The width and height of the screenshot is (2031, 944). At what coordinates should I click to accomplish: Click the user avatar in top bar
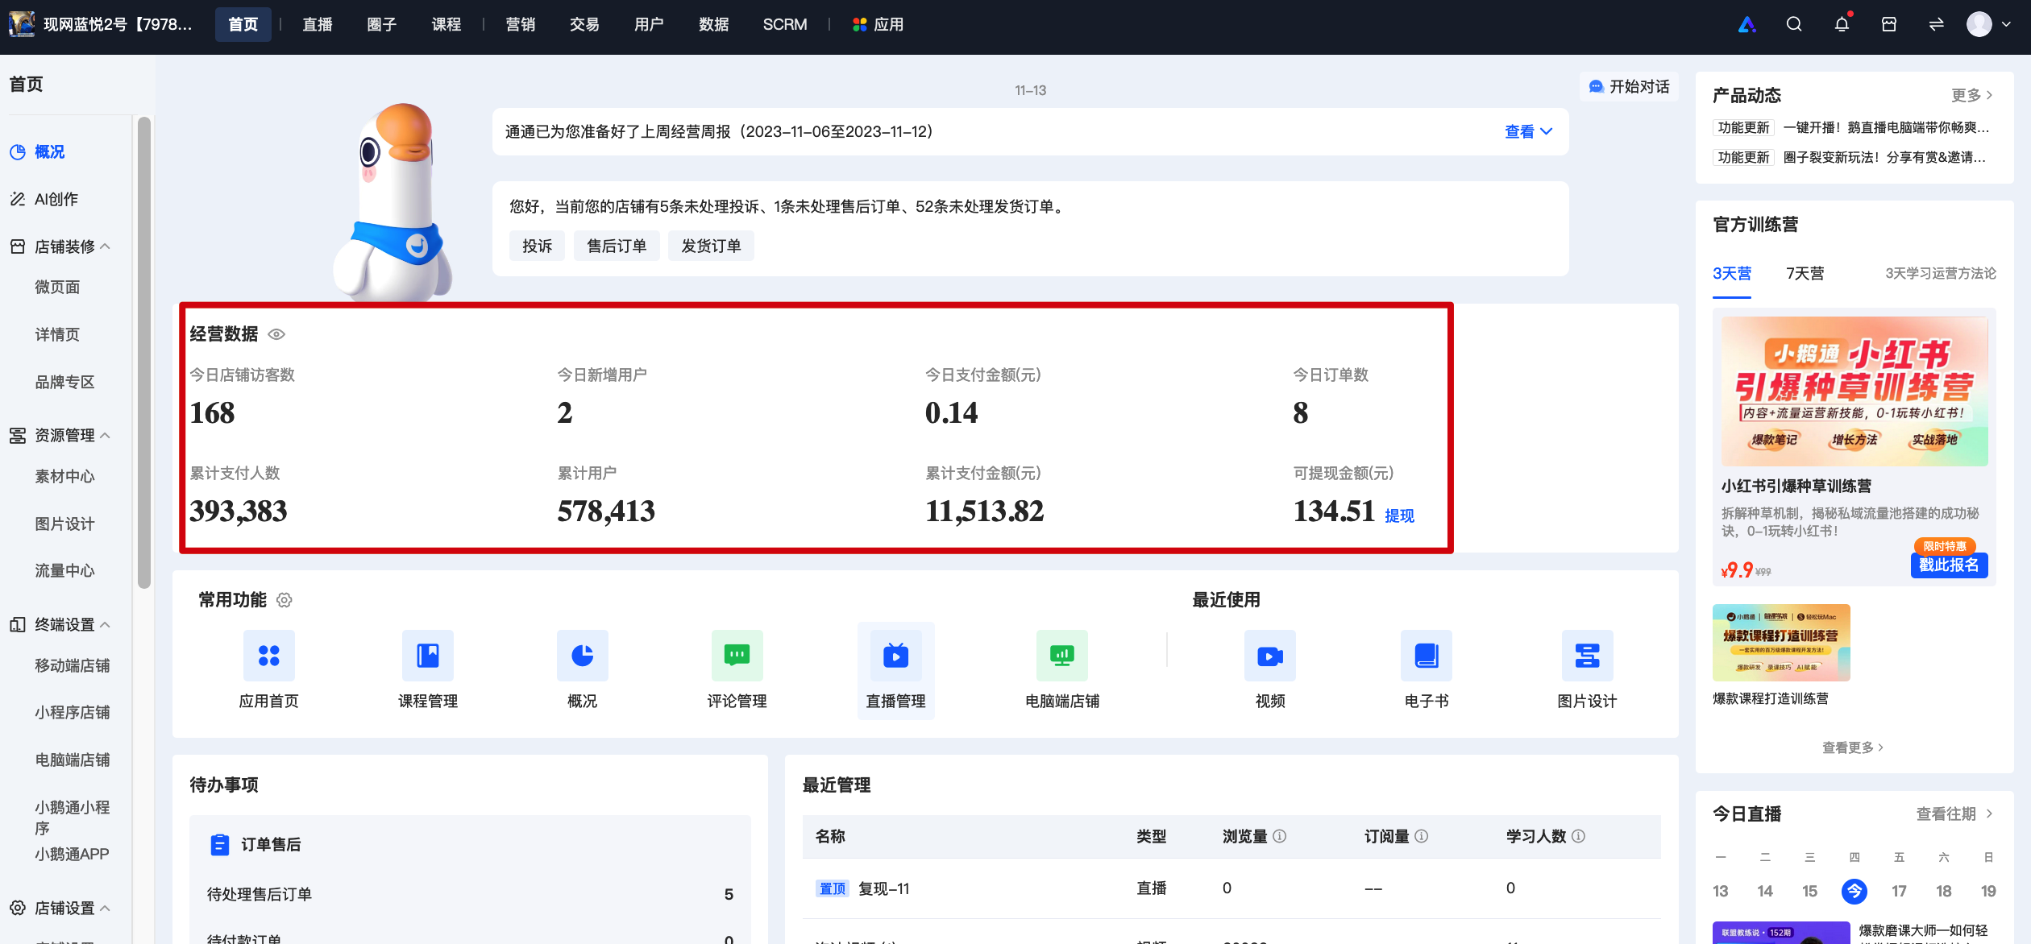pyautogui.click(x=1979, y=24)
